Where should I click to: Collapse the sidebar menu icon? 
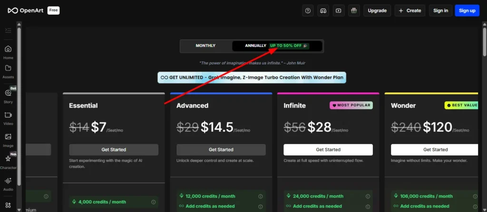point(8,30)
